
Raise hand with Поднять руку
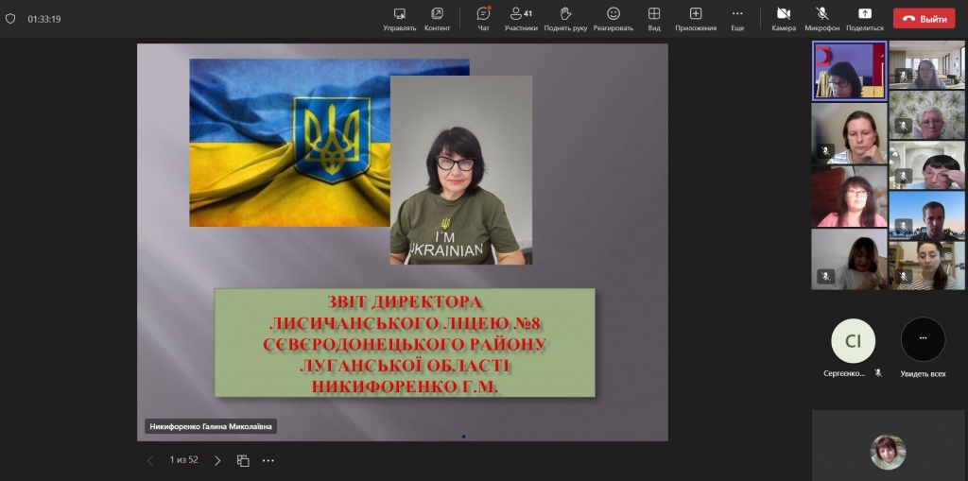click(x=565, y=19)
